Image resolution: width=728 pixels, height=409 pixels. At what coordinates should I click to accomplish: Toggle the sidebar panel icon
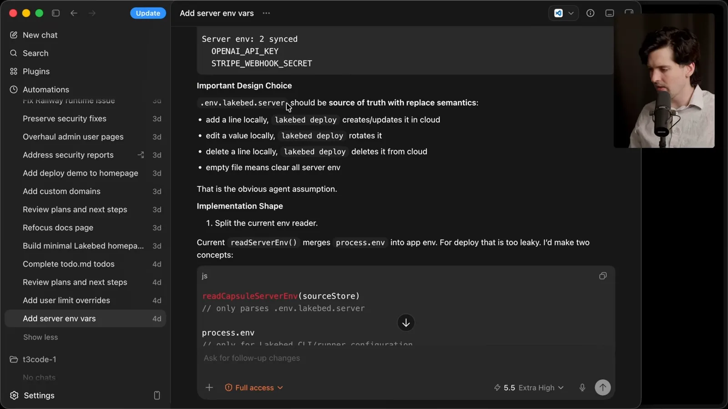coord(56,13)
